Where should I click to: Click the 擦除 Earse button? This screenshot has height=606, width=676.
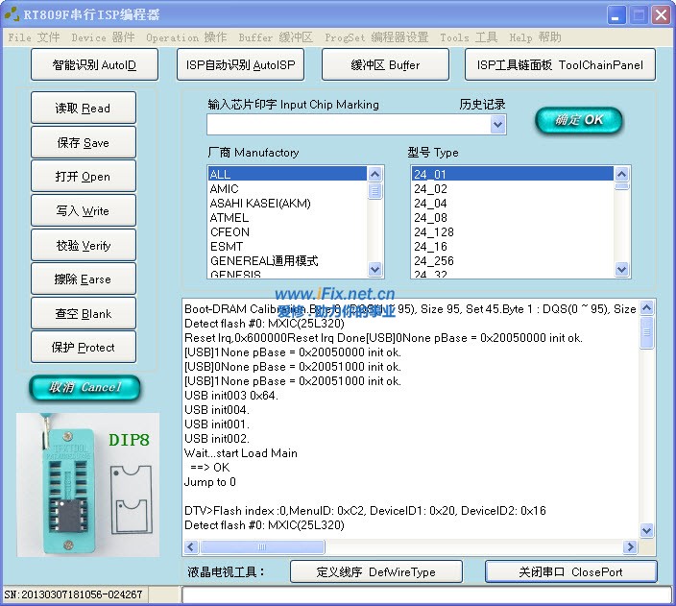tap(84, 279)
